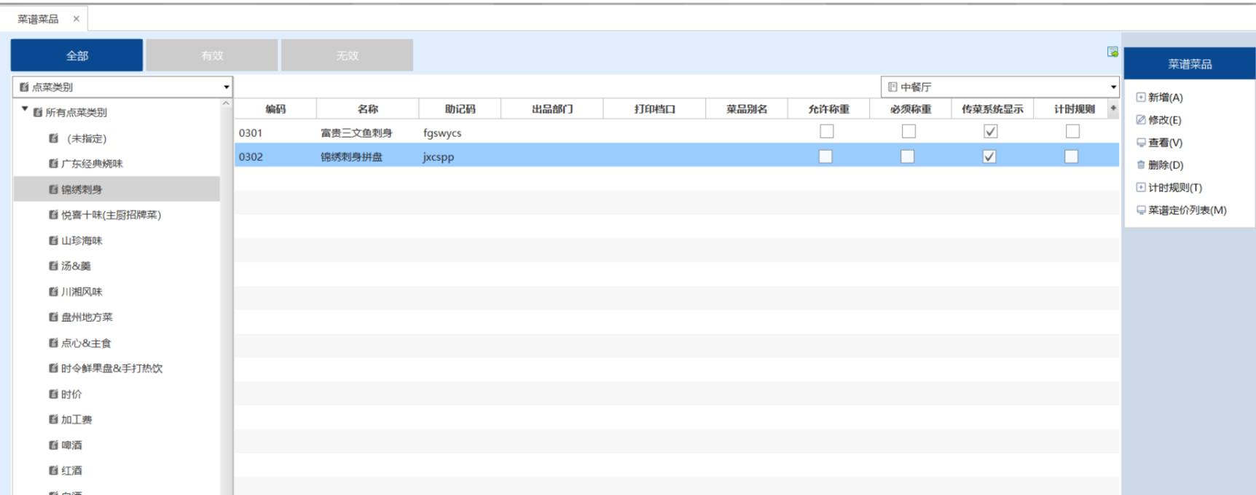Tick 计时规则 checkbox for row 0301

click(x=1072, y=132)
